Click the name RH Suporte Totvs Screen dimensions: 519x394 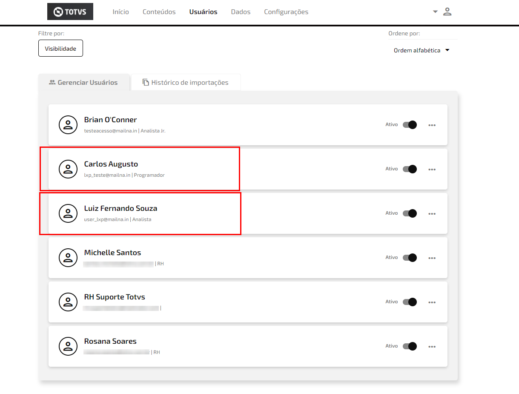pos(115,297)
